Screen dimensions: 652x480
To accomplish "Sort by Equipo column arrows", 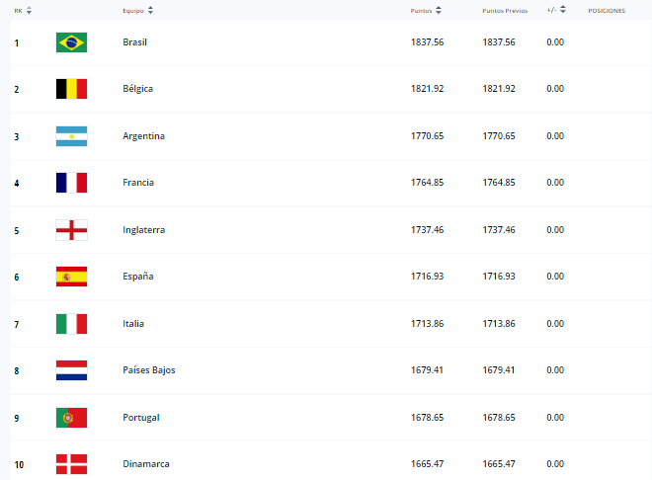I will [150, 11].
